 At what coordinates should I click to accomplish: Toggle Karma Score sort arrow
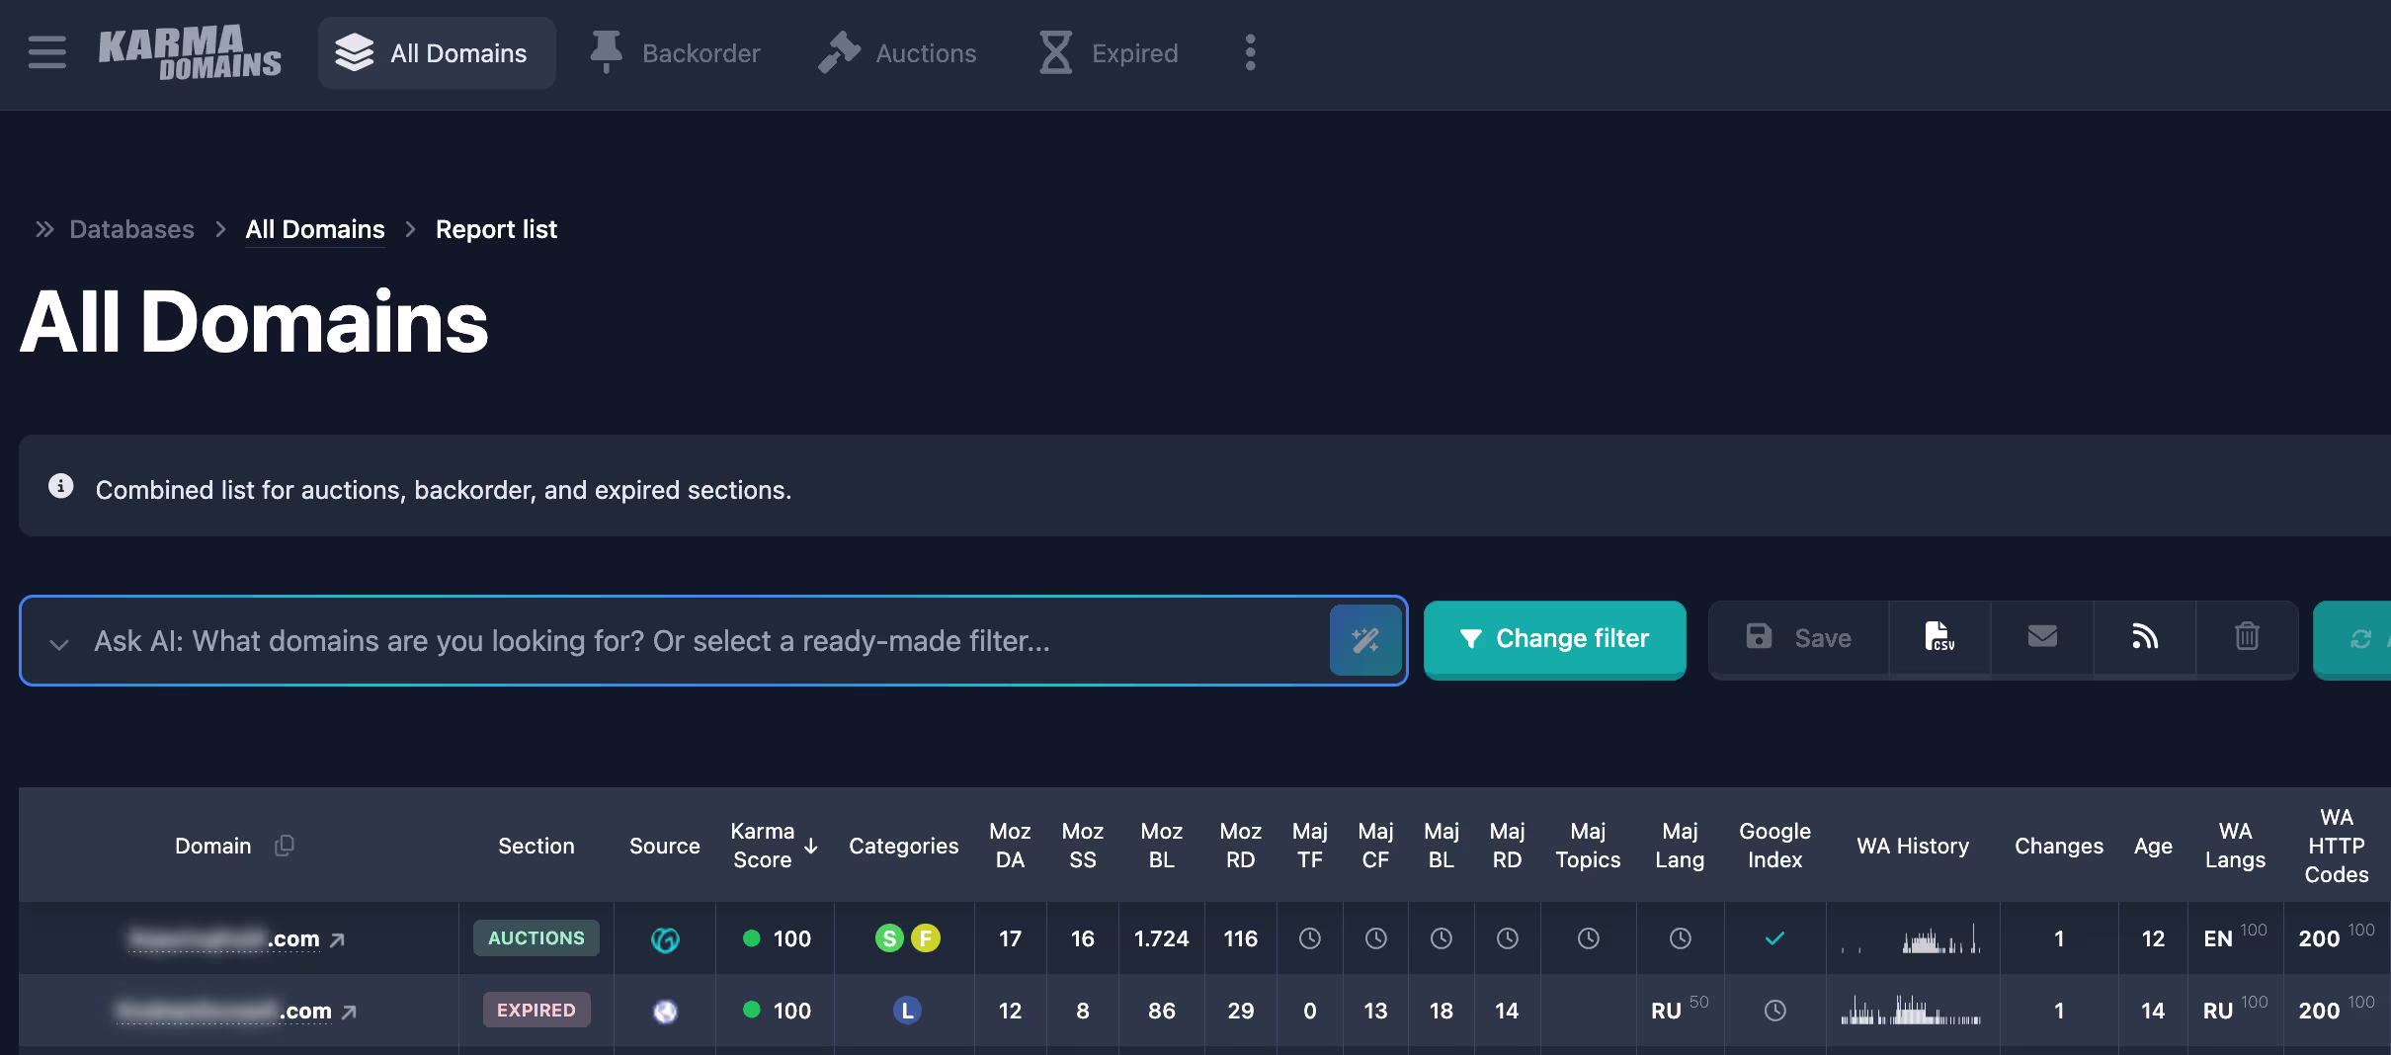pos(811,847)
